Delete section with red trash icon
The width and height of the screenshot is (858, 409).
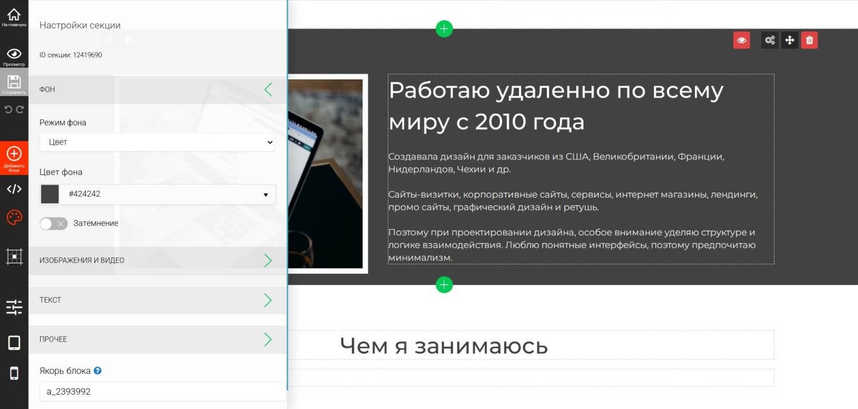[809, 40]
